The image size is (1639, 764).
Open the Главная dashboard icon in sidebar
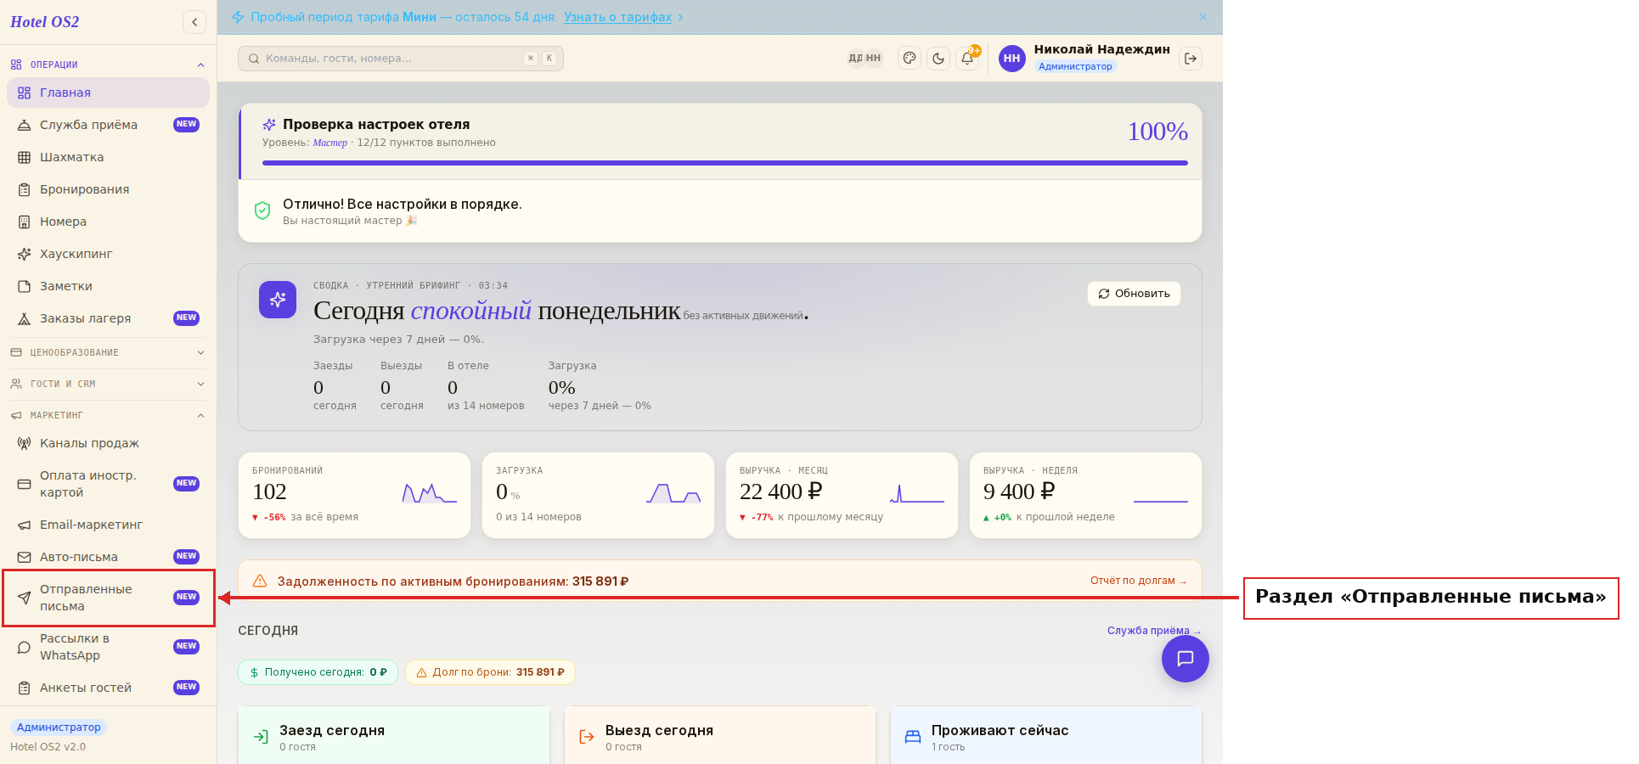pos(24,93)
